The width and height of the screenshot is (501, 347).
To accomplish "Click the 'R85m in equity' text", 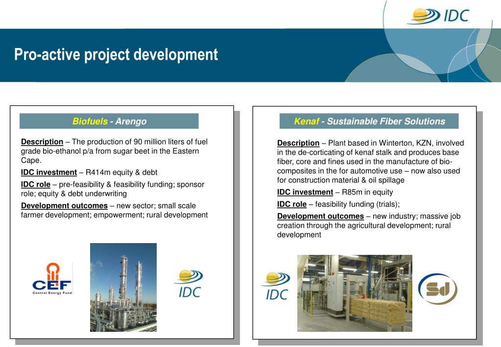I will 367,192.
